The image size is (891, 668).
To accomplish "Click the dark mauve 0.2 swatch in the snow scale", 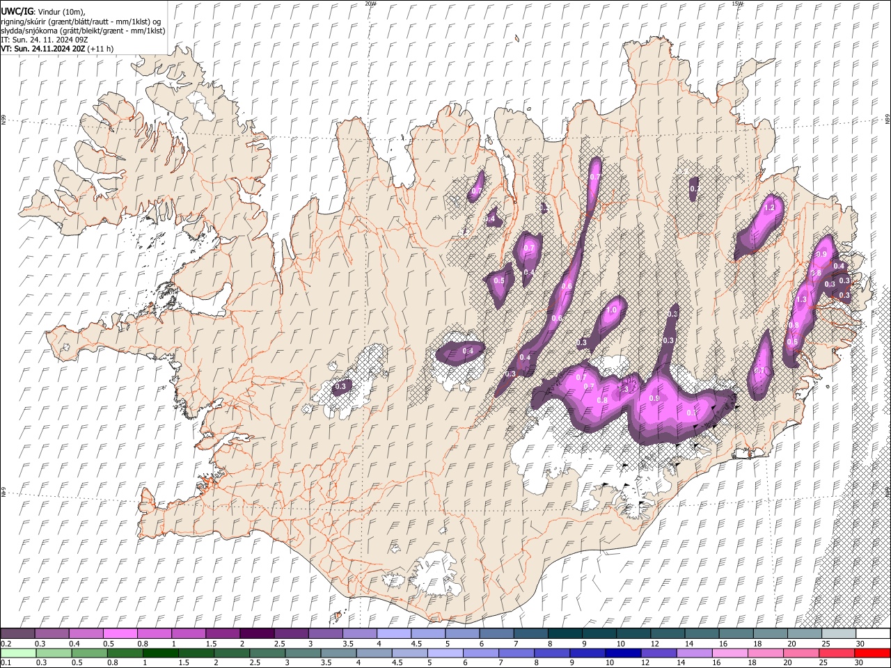I will coord(18,633).
